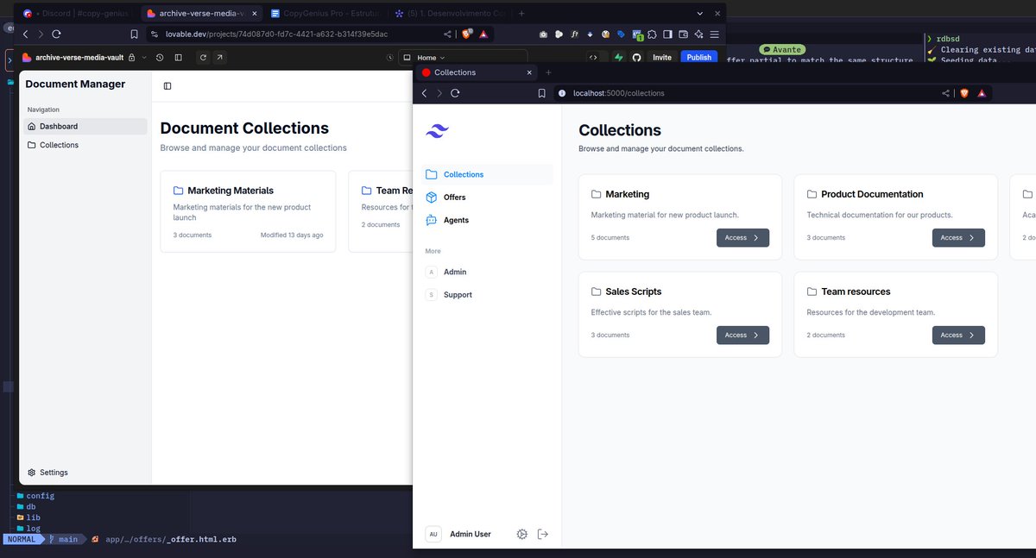Bookmark the lovable.dev page
The width and height of the screenshot is (1036, 558).
tap(134, 34)
